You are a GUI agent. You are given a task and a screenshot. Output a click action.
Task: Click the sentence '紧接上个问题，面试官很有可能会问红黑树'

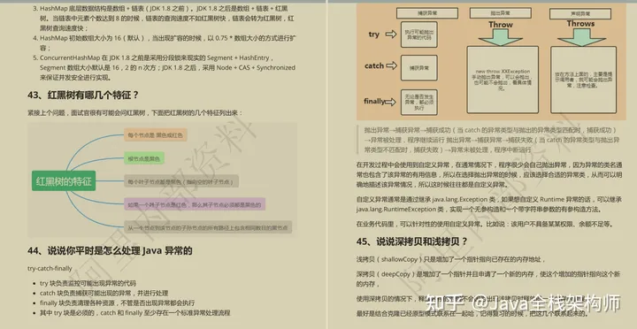(x=134, y=112)
